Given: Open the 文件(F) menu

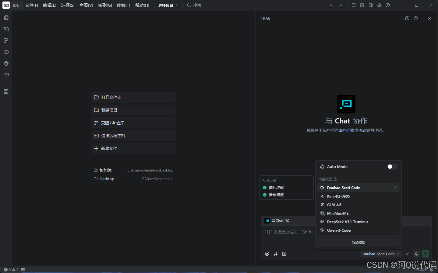Looking at the screenshot, I should (32, 5).
